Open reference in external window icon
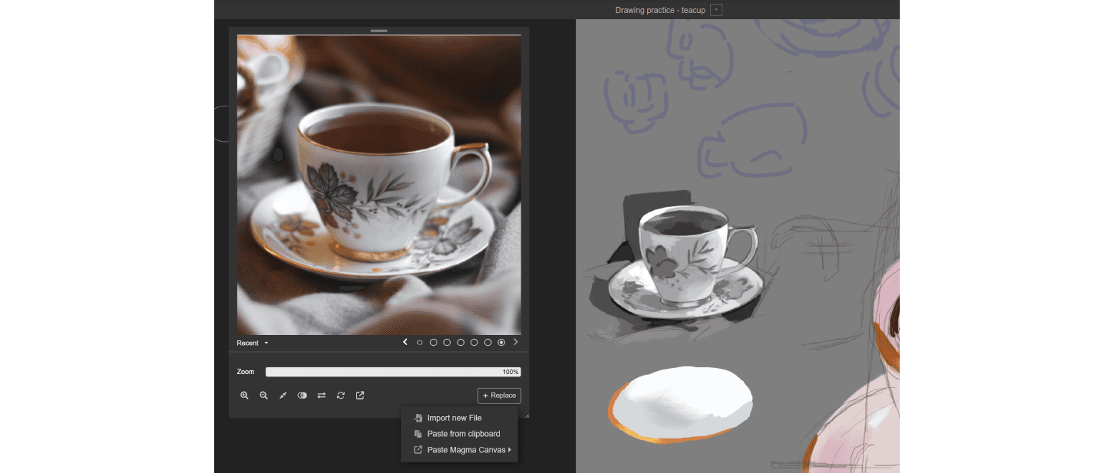Image resolution: width=1094 pixels, height=473 pixels. tap(360, 396)
